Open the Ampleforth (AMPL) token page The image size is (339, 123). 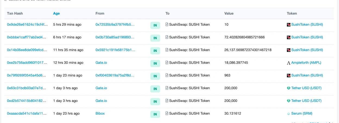(306, 62)
